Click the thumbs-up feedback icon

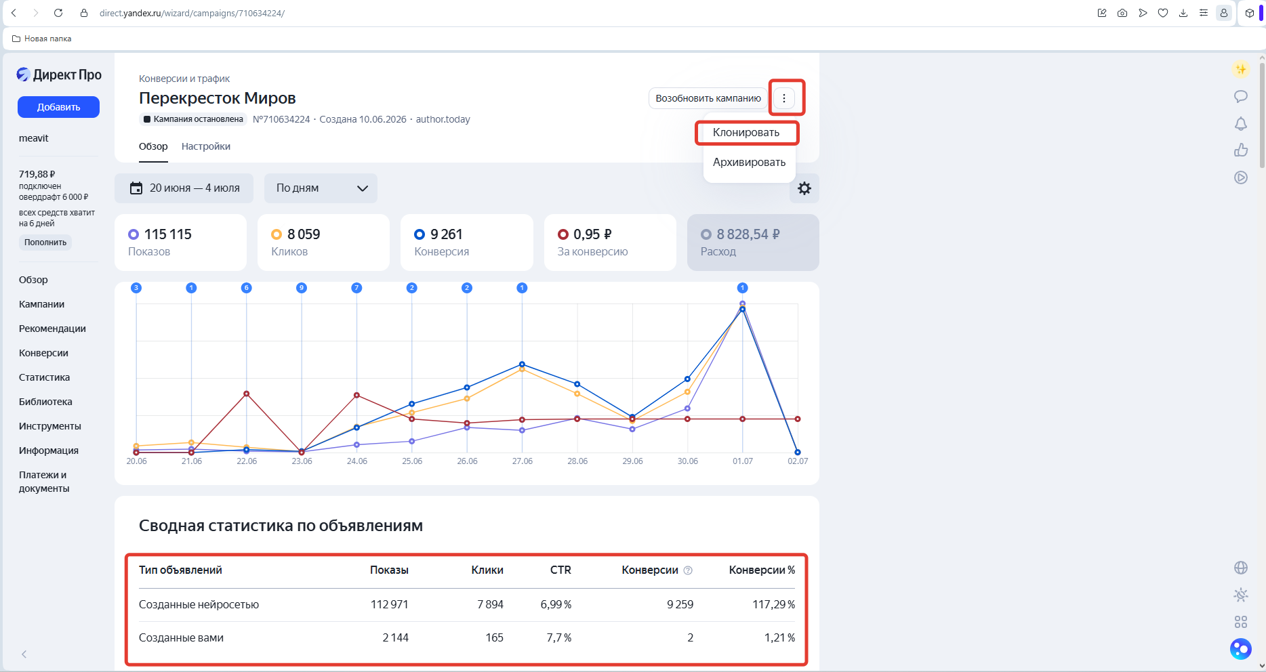[x=1240, y=150]
